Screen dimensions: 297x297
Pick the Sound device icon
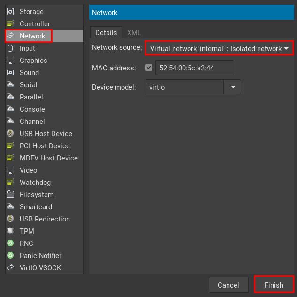point(10,73)
